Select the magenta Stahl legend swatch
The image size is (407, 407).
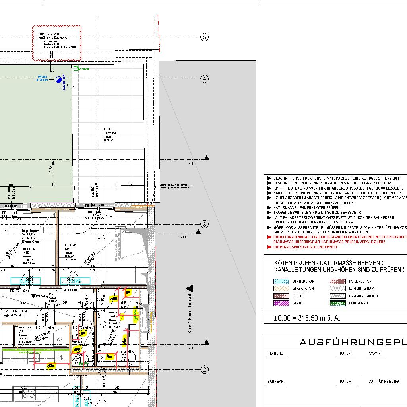(x=281, y=303)
